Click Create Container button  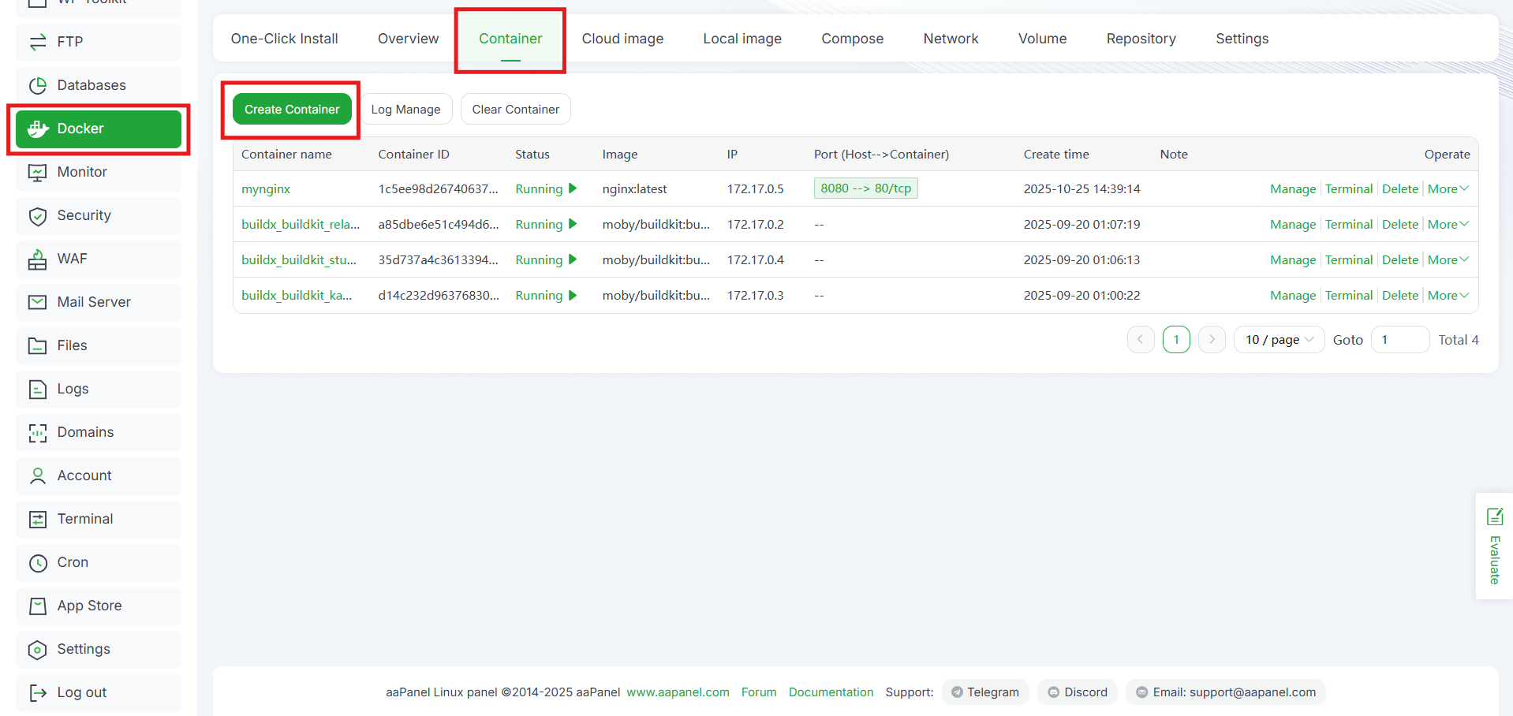292,109
